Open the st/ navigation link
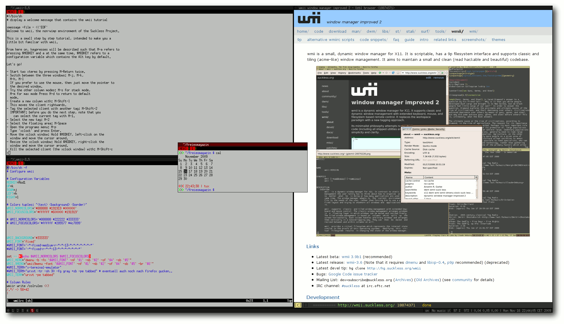This screenshot has height=324, width=564. (398, 31)
